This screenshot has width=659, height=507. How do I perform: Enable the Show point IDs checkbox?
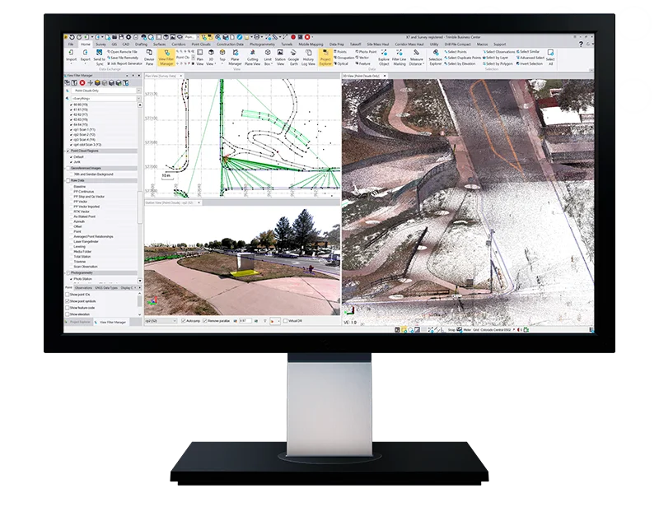point(67,295)
